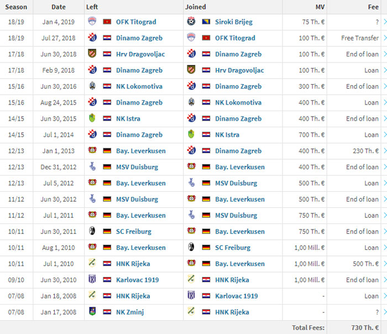Click NK Istra crest in Jun 30, 2015 row
The width and height of the screenshot is (387, 334).
click(92, 118)
